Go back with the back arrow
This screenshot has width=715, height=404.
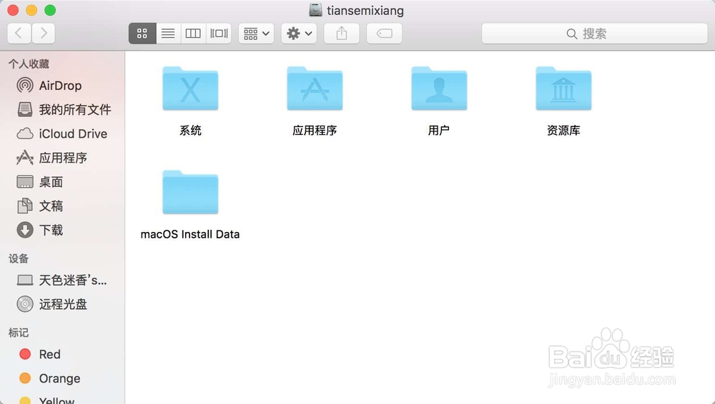[19, 34]
